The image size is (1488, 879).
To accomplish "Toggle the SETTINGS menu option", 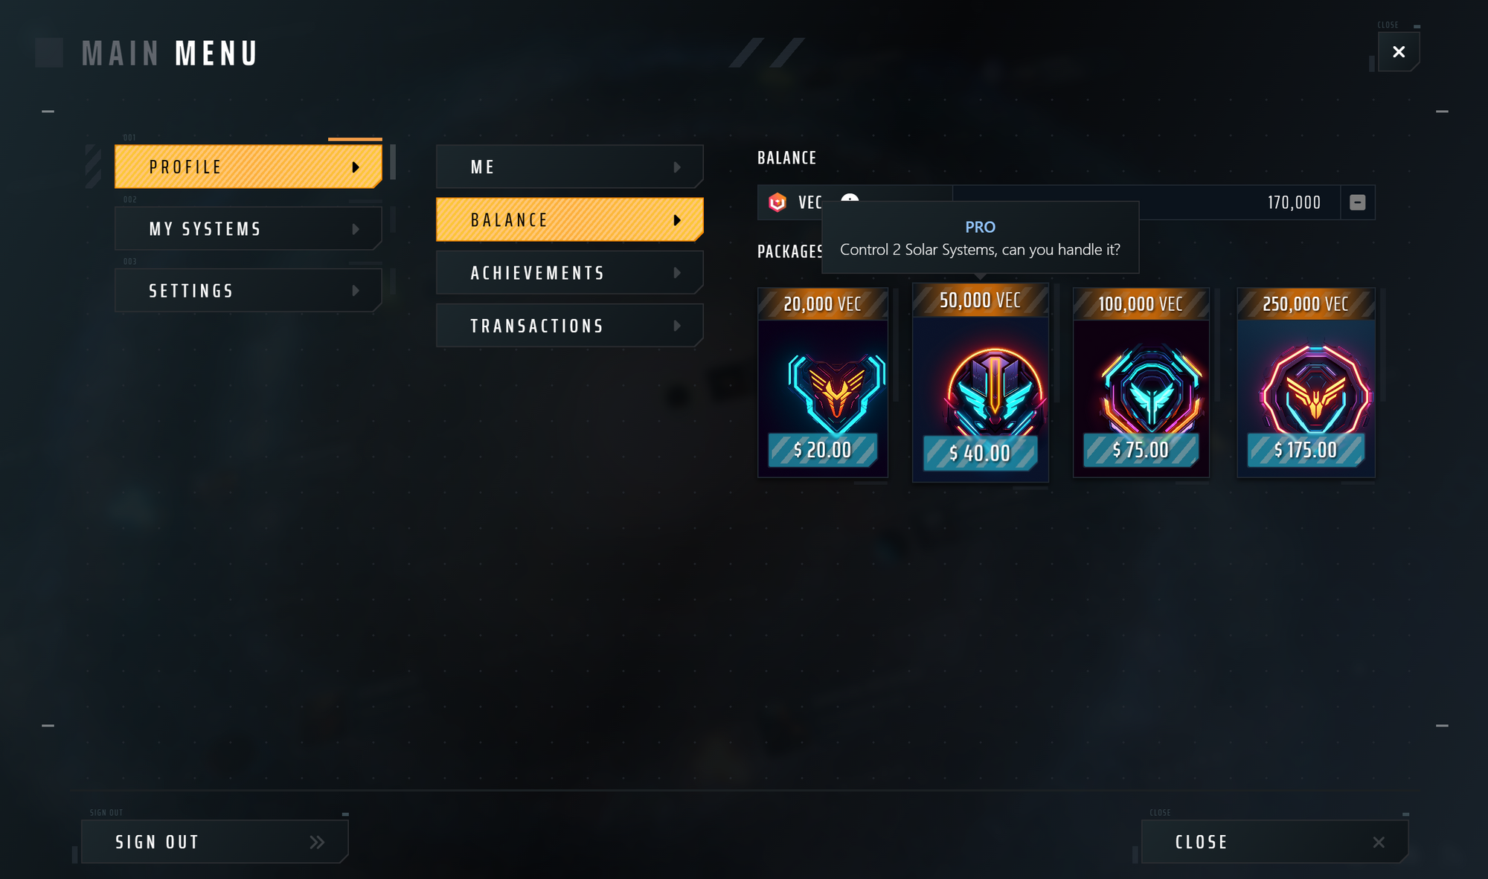I will click(x=248, y=291).
